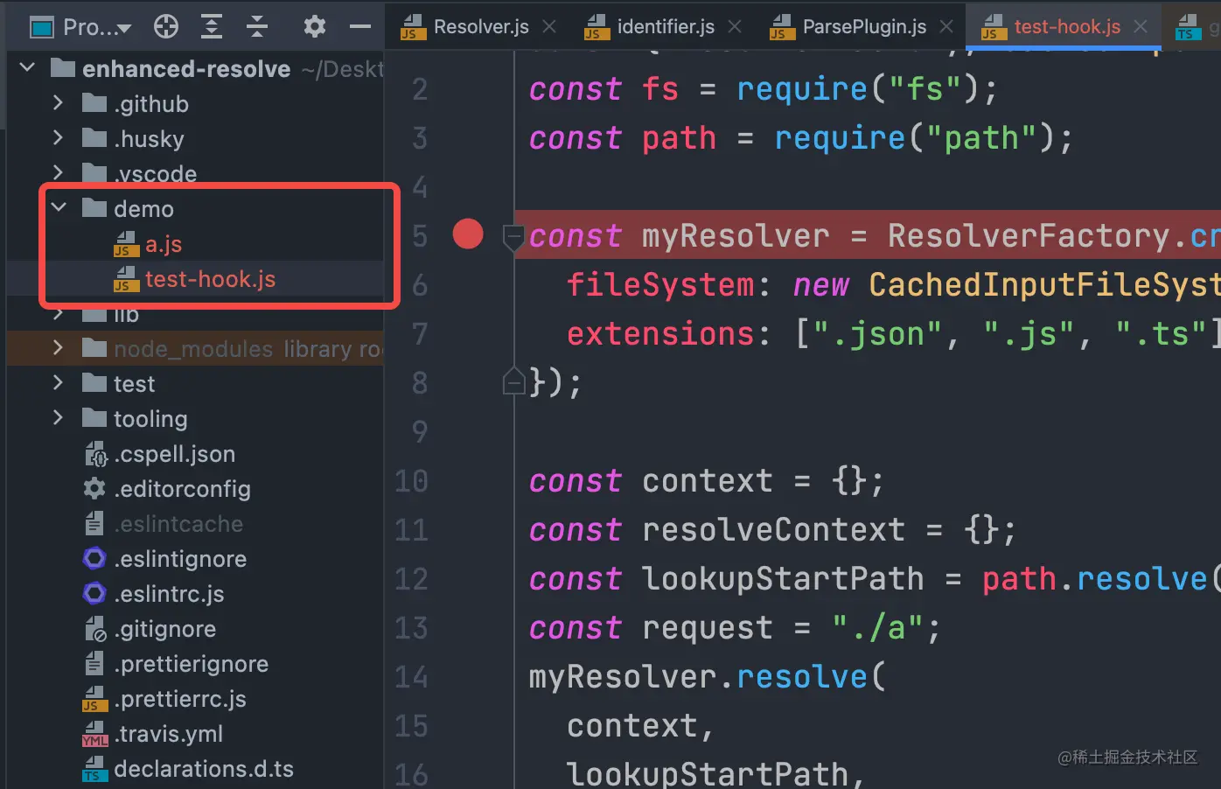Viewport: 1221px width, 789px height.
Task: Click the fold end marker on line 8
Action: [513, 382]
